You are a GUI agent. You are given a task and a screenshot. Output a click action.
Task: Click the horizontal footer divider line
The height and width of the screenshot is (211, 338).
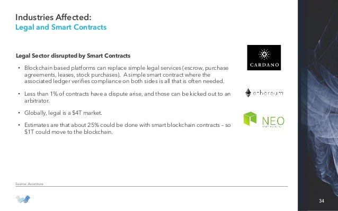(152, 187)
